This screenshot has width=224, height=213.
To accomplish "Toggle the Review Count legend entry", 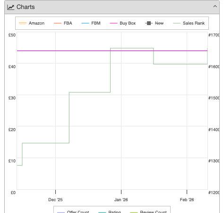I will pos(148,212).
